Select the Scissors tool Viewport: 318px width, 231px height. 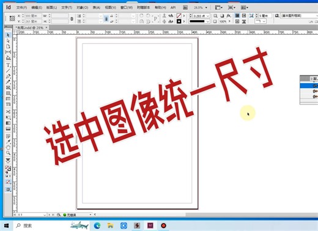pos(8,112)
